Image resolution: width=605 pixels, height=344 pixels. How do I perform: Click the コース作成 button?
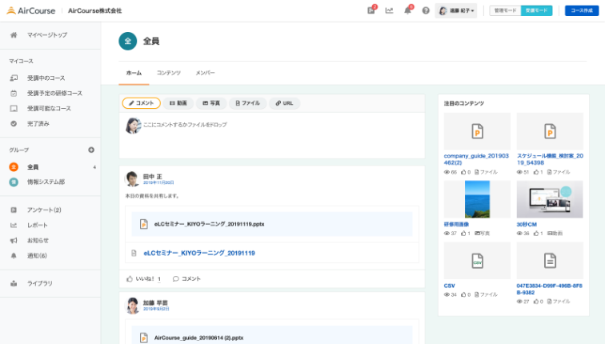click(x=581, y=10)
